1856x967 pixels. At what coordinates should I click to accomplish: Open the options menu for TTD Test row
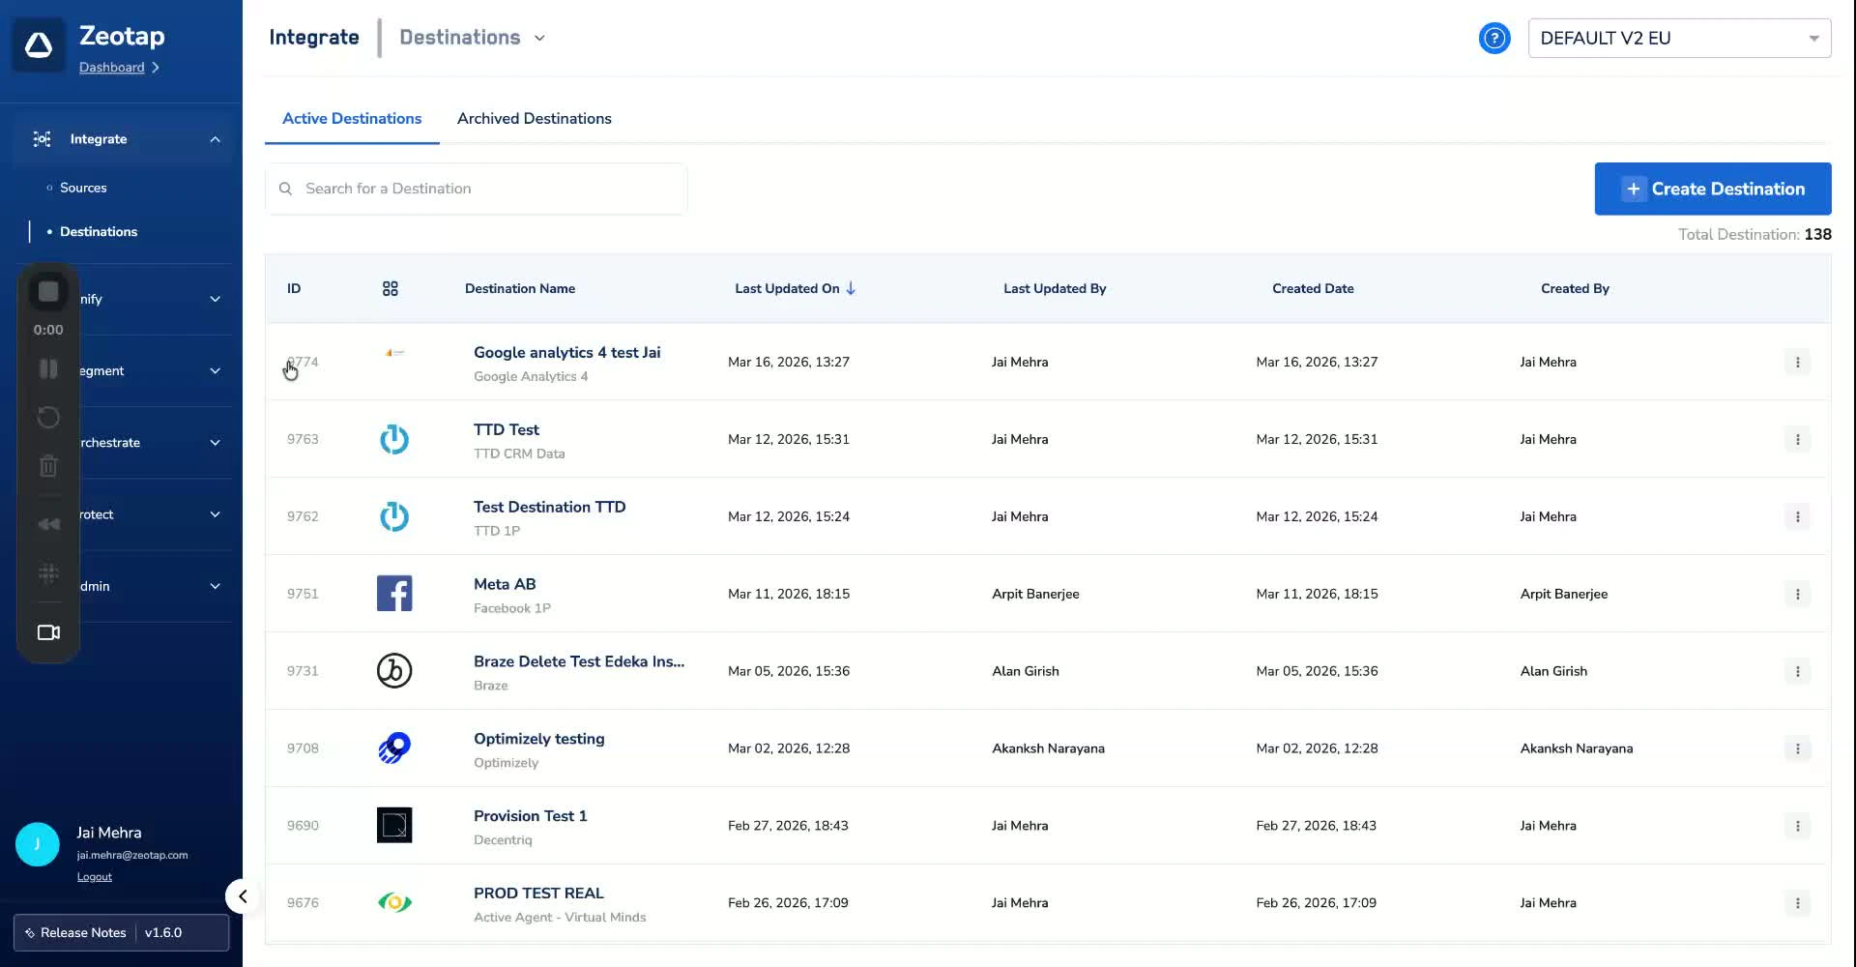click(1797, 439)
